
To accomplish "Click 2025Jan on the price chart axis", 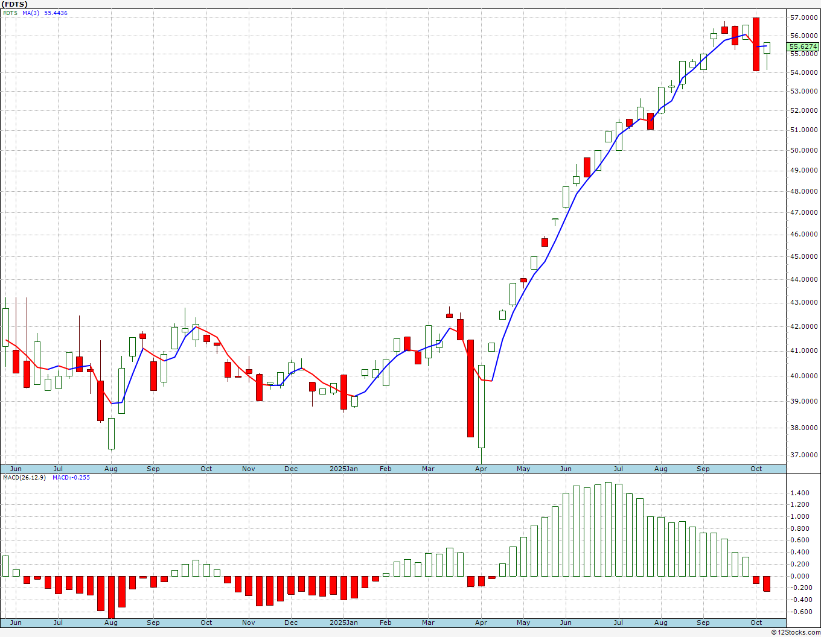I will [x=343, y=469].
